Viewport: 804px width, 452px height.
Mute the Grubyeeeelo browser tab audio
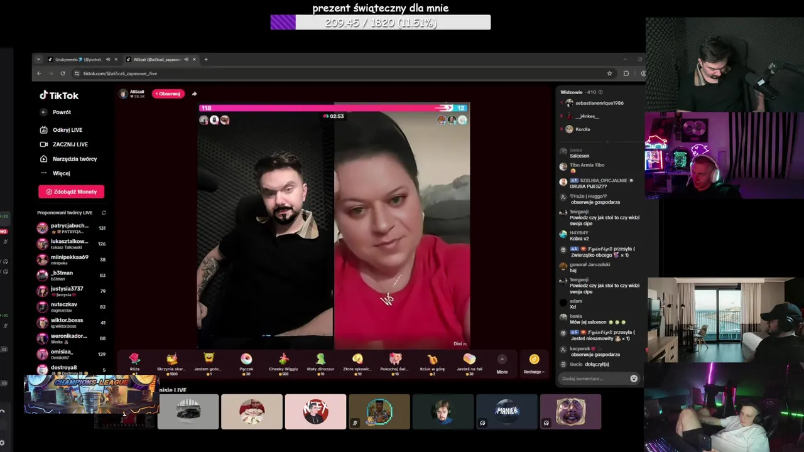[x=107, y=60]
